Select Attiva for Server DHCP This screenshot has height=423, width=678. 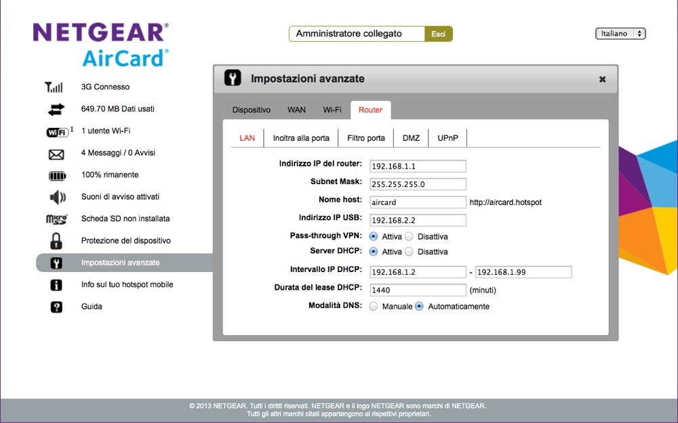click(x=374, y=252)
